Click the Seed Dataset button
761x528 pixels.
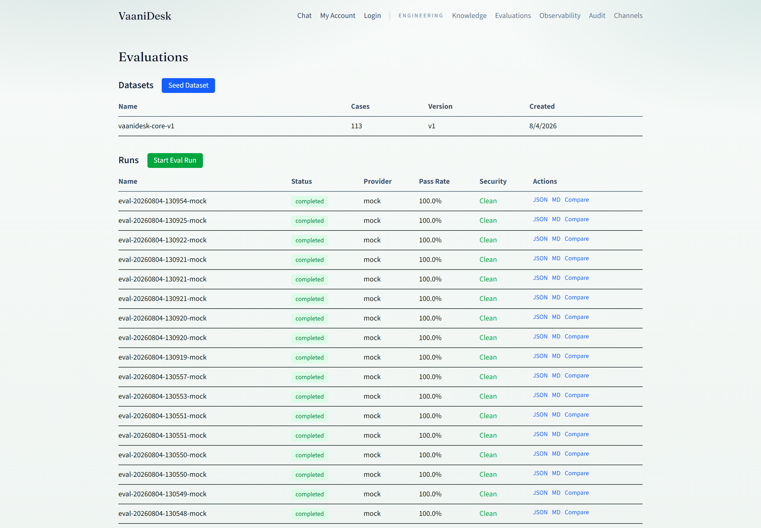click(188, 85)
